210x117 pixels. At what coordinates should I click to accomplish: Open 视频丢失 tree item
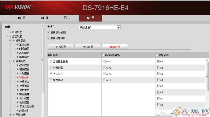[24, 82]
